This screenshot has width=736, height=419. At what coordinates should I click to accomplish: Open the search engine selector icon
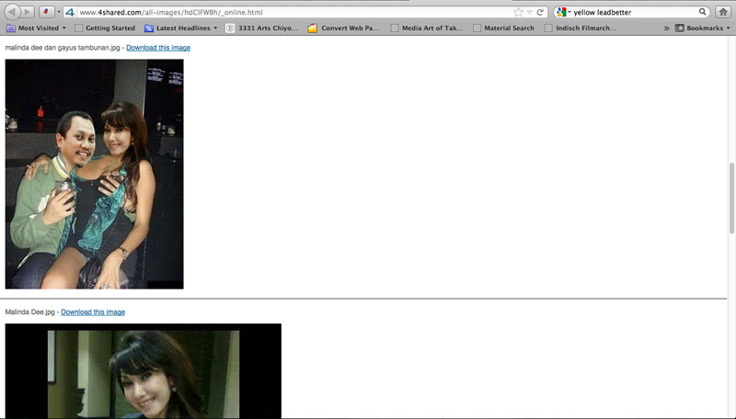click(561, 12)
